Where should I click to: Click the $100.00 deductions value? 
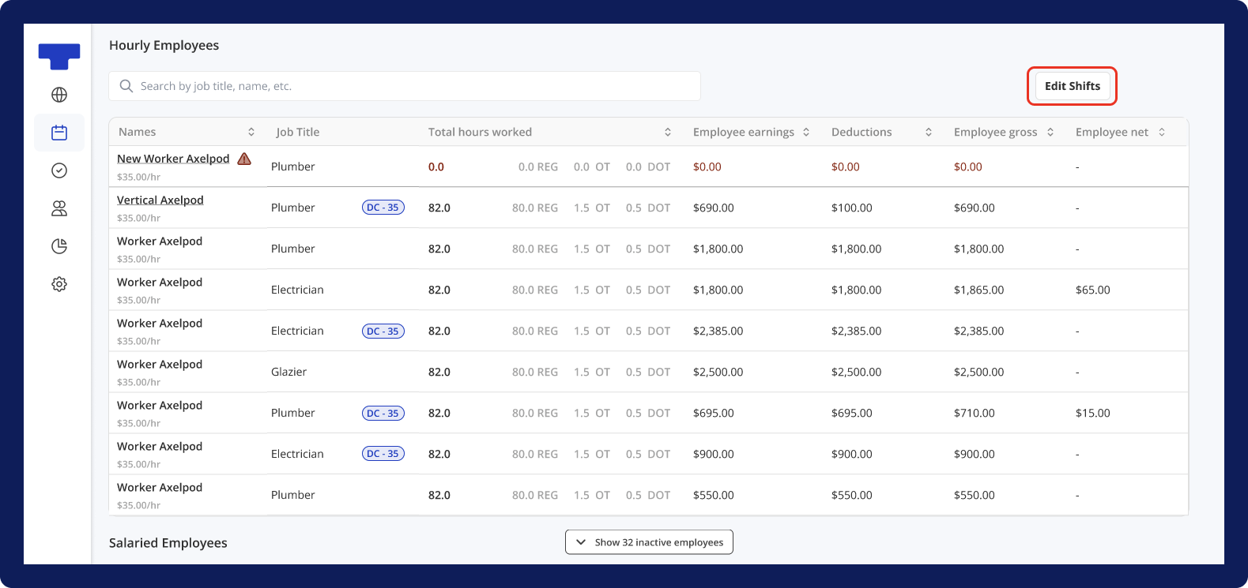pos(852,208)
